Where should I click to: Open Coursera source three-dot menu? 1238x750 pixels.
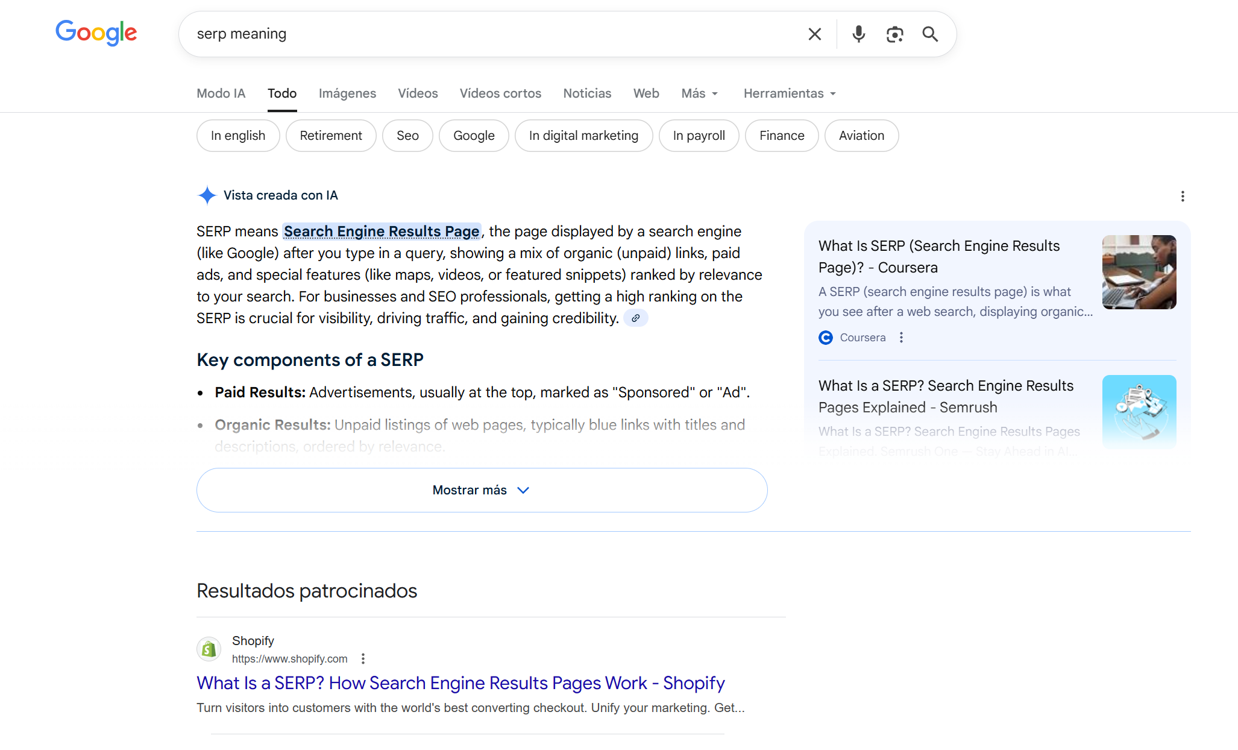pos(901,338)
